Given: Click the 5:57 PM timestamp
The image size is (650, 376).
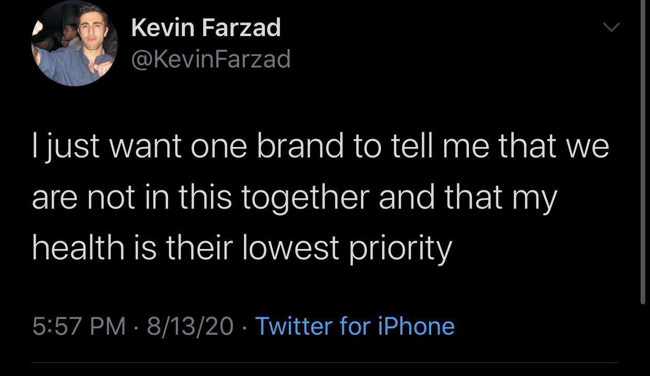Looking at the screenshot, I should 79,326.
